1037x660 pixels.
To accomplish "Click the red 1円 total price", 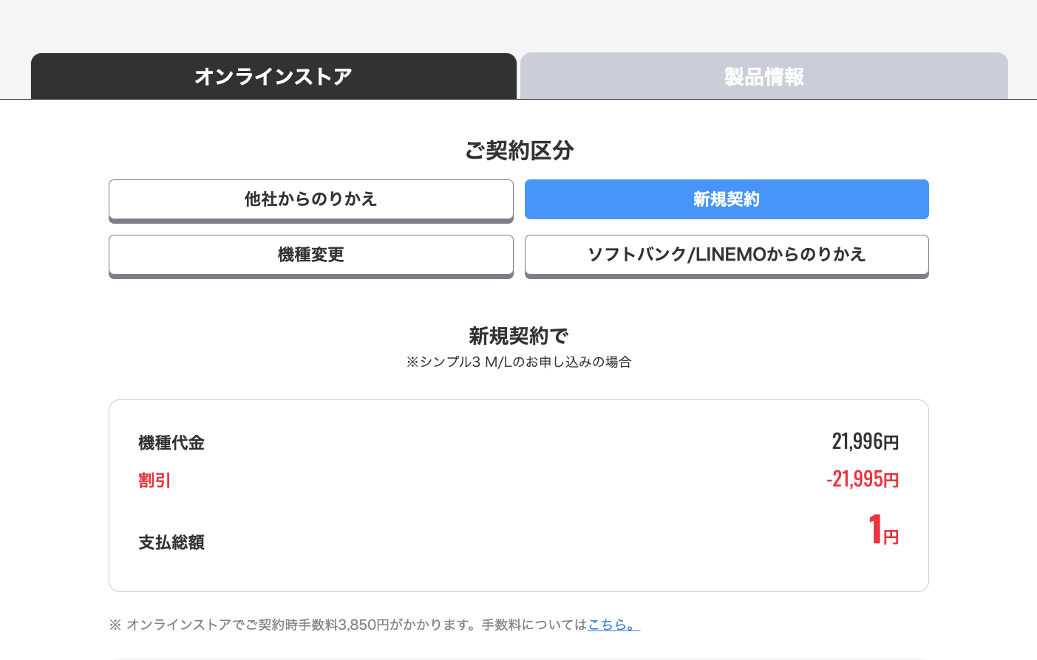I will click(883, 530).
